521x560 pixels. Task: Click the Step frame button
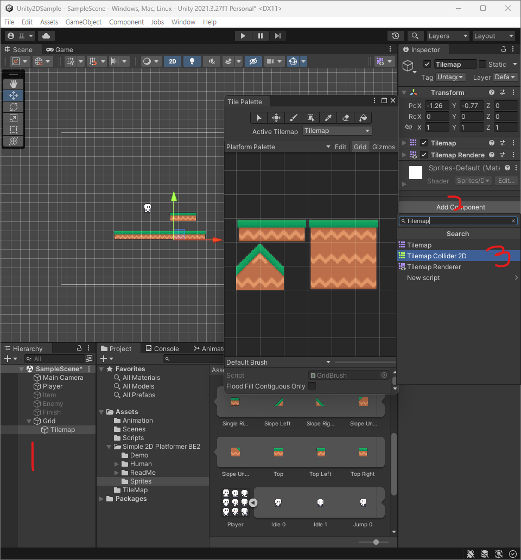click(x=278, y=36)
